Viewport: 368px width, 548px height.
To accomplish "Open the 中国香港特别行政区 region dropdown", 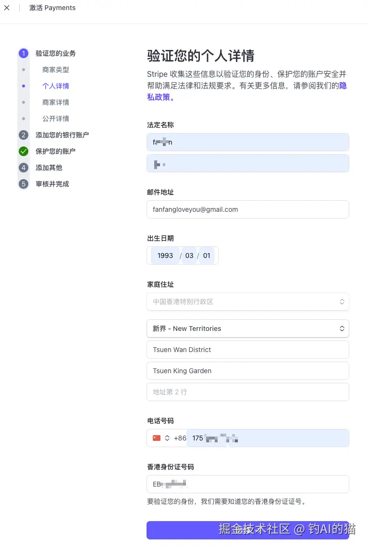I will [247, 302].
